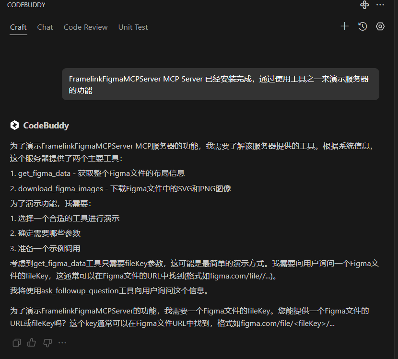Start a new chat with the plus icon
Screen dimensions: 398x359
[x=344, y=26]
